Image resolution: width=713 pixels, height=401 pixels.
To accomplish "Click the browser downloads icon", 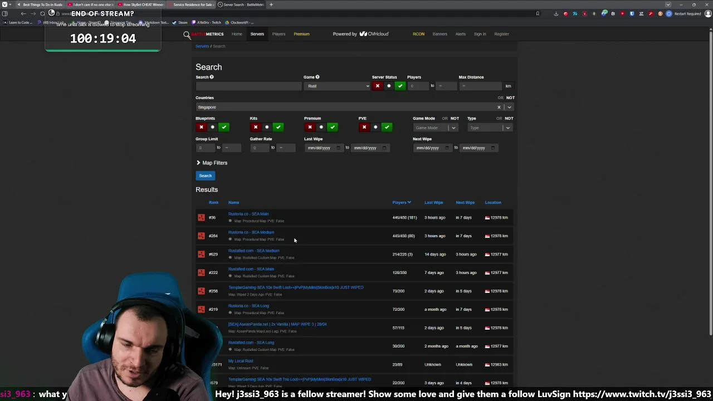I will pos(556,13).
